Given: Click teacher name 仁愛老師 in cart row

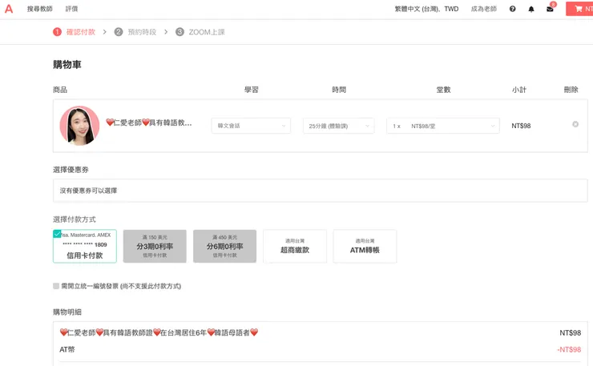Looking at the screenshot, I should pos(148,123).
